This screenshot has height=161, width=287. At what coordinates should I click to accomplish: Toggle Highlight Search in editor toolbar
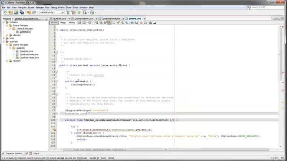[109, 23]
